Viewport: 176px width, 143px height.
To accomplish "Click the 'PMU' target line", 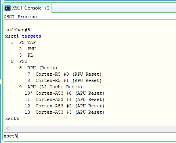I will tap(27, 49).
